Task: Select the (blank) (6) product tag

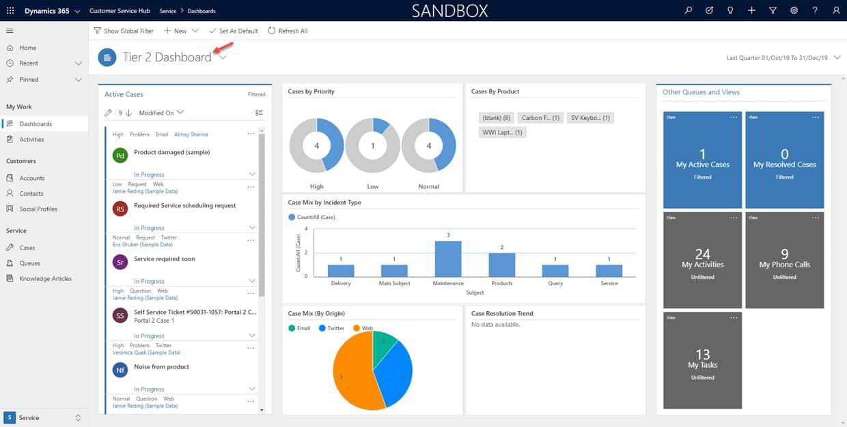Action: coord(496,118)
